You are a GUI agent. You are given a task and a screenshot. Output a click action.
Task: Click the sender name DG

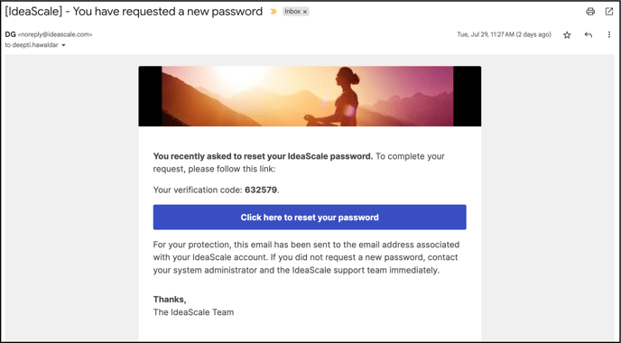pyautogui.click(x=10, y=34)
